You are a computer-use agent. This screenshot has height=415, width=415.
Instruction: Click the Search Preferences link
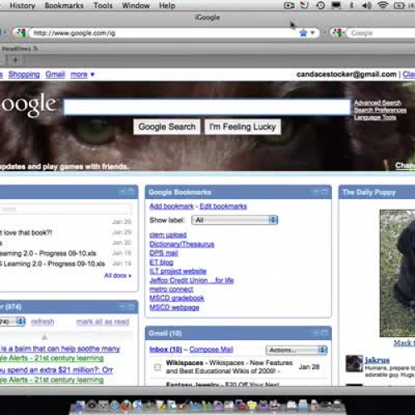[380, 110]
